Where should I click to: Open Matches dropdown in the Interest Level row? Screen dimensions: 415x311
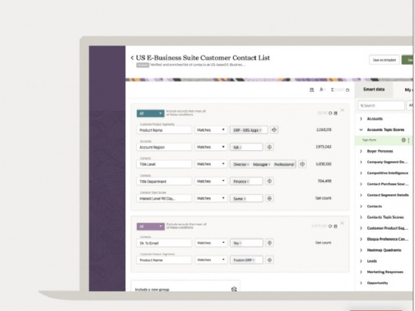211,198
